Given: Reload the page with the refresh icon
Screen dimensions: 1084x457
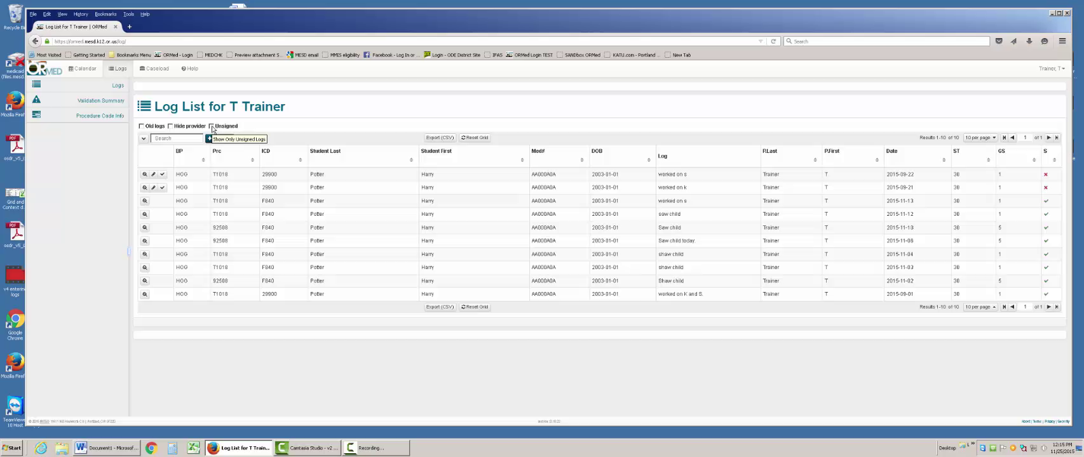Looking at the screenshot, I should (x=773, y=41).
